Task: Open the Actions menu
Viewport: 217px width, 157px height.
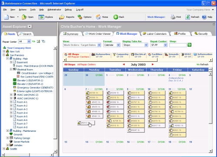Action: pyautogui.click(x=23, y=10)
